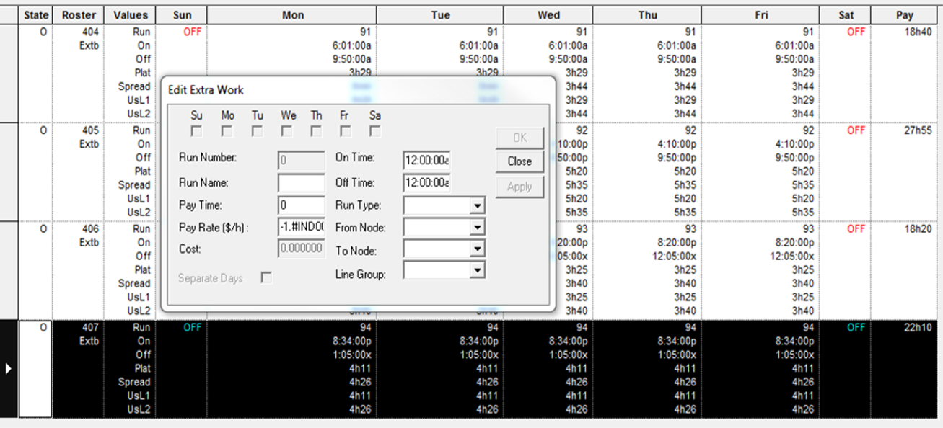Toggle the Fr day checkbox

[x=346, y=131]
